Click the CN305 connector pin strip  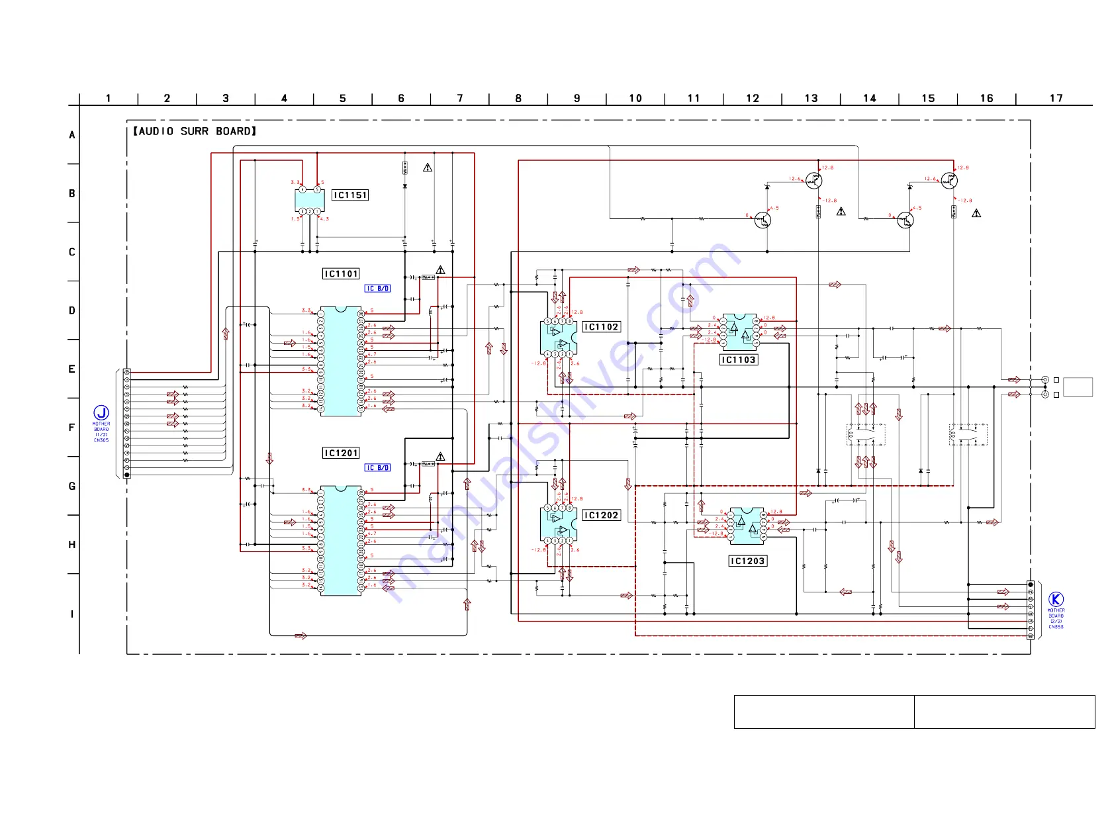[126, 424]
